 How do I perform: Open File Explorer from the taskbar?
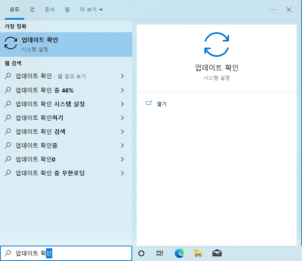pos(198,253)
